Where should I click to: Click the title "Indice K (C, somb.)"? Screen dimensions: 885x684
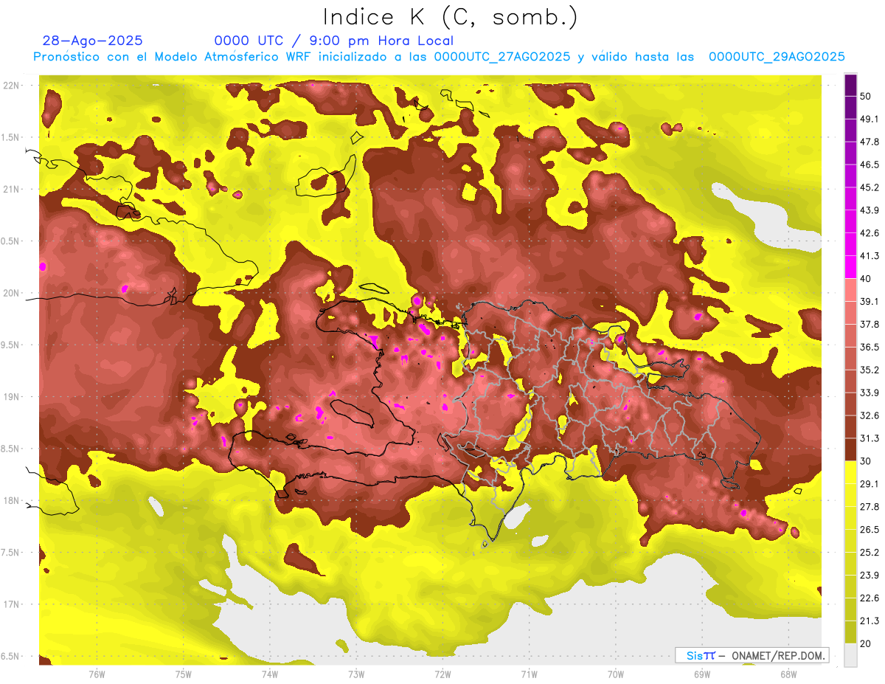tap(451, 18)
